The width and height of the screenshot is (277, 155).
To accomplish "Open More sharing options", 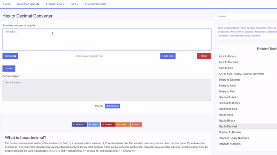I will pyautogui.click(x=136, y=124).
